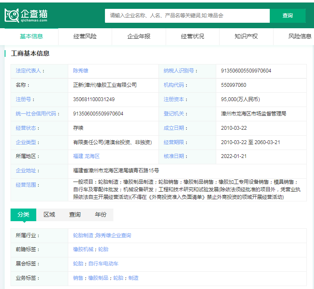
Task: Click the 自行车电动车 exhibition tag
Action: [103, 264]
